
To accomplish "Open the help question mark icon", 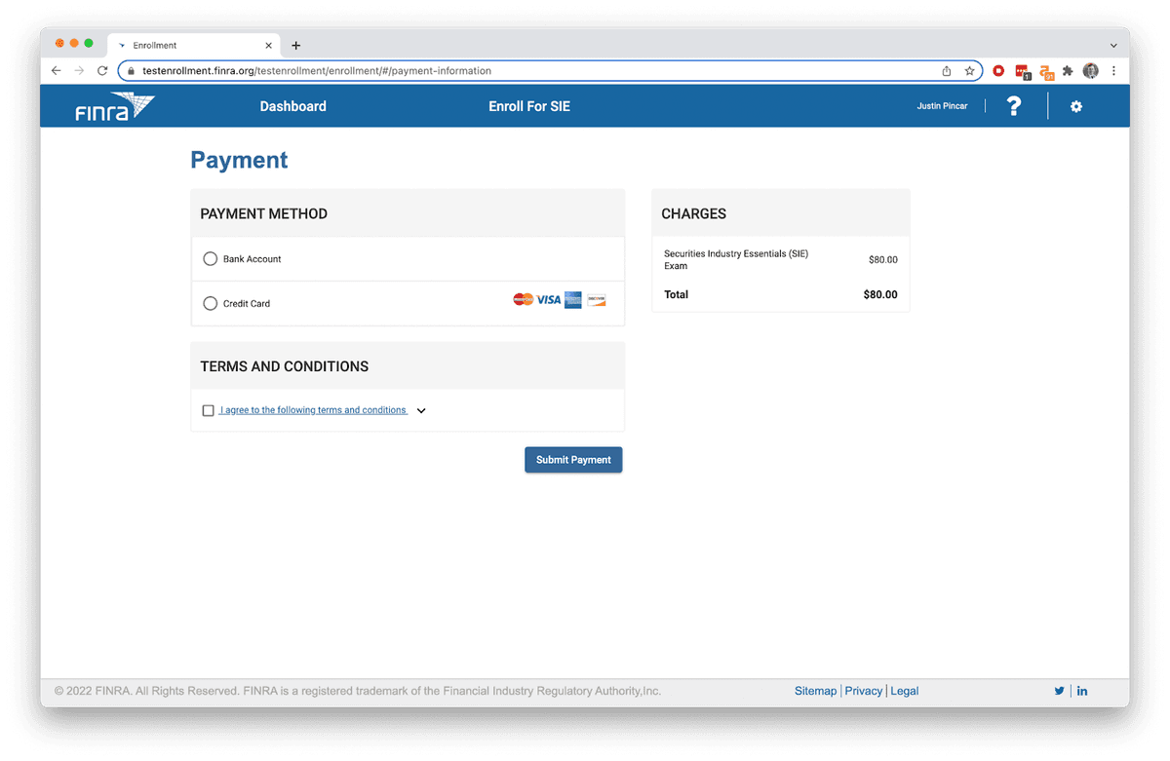I will [1014, 106].
